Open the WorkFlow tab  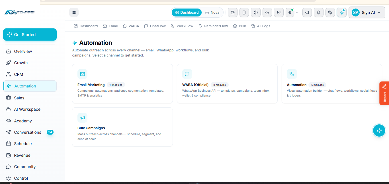tap(182, 26)
